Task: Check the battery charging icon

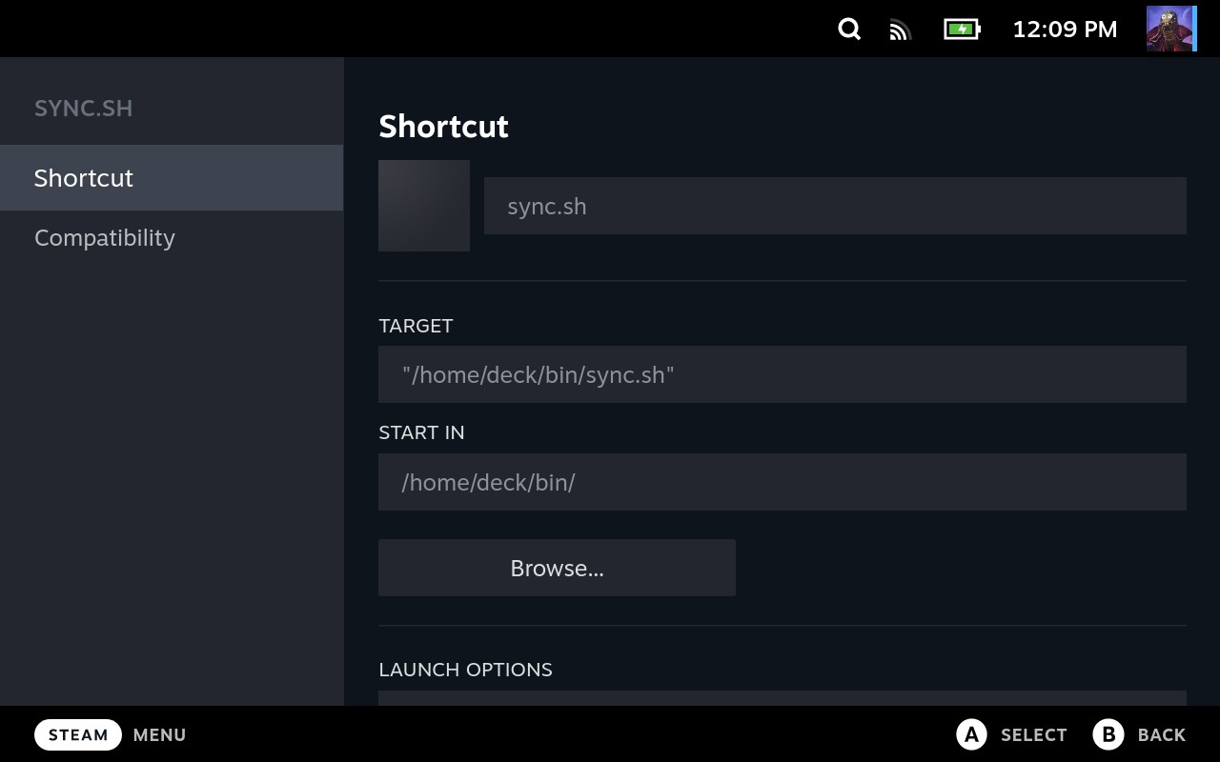Action: [x=962, y=30]
